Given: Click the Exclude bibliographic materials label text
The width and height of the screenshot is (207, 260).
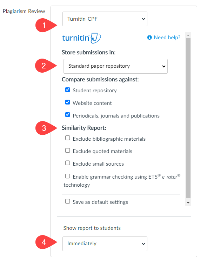Looking at the screenshot, I should (109, 139).
